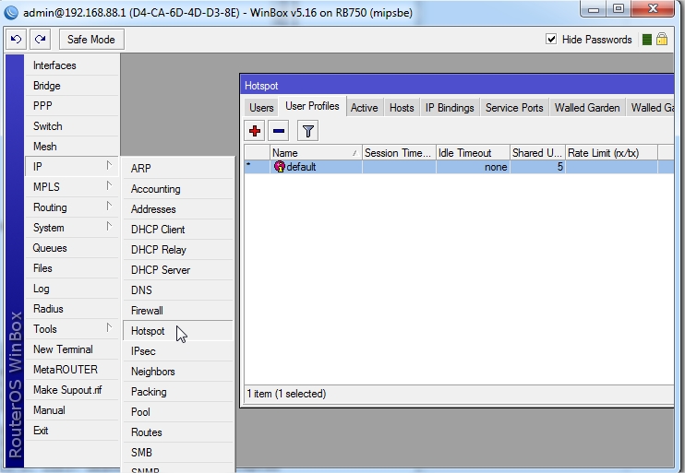
Task: Click the default profile user icon
Action: tap(279, 167)
